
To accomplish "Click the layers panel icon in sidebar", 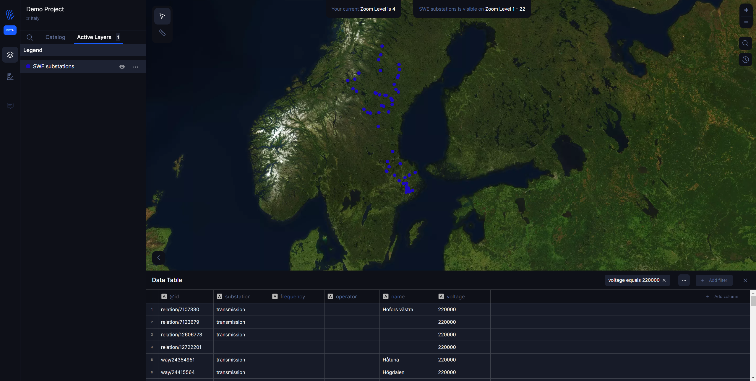I will tap(10, 54).
